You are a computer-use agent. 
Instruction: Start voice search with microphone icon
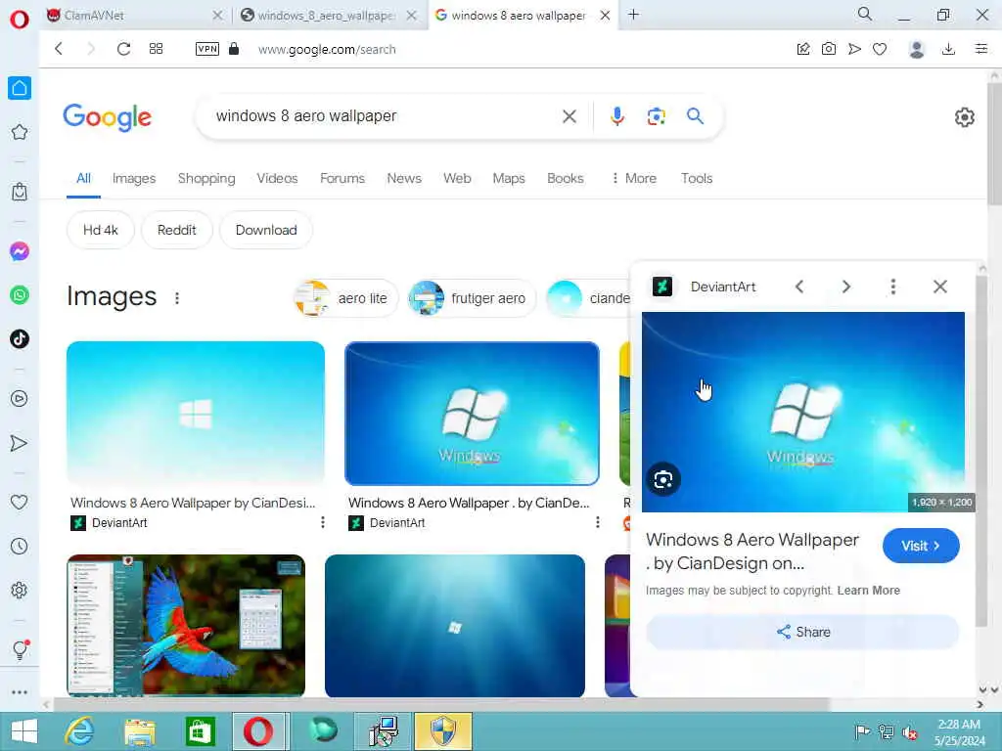(x=616, y=116)
